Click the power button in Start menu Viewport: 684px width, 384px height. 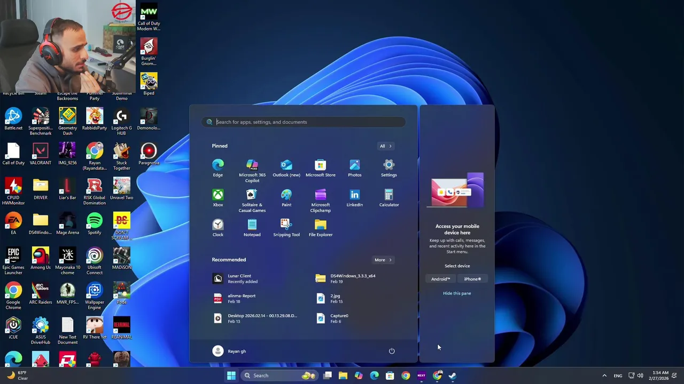pyautogui.click(x=392, y=351)
